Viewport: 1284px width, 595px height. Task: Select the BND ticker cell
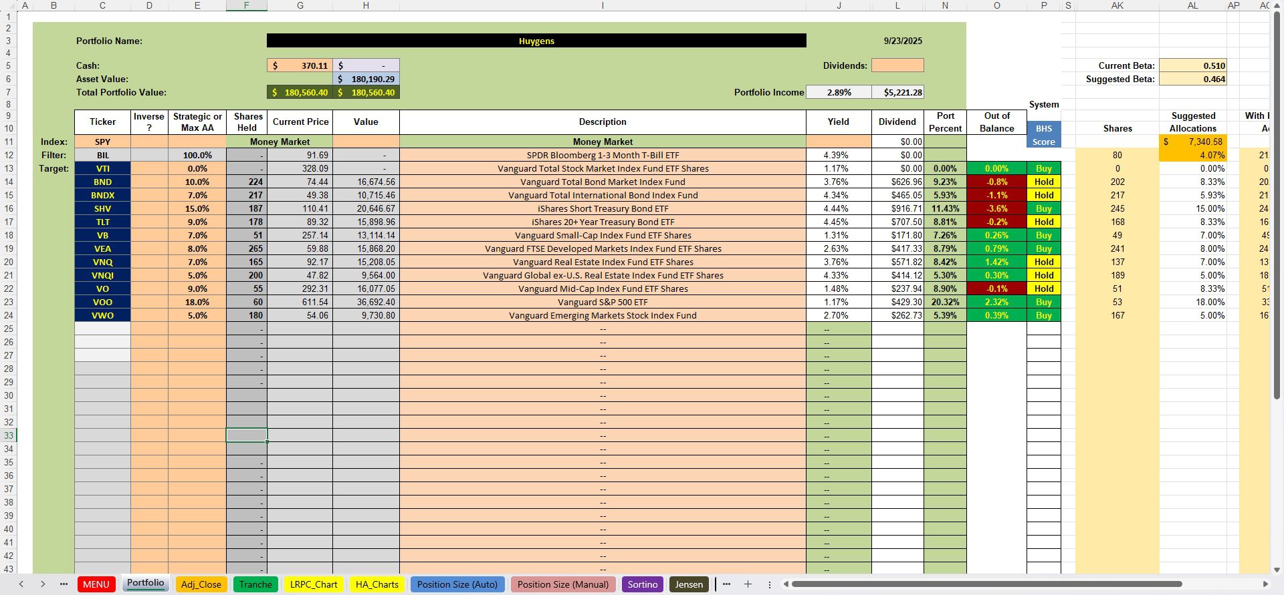(x=102, y=182)
